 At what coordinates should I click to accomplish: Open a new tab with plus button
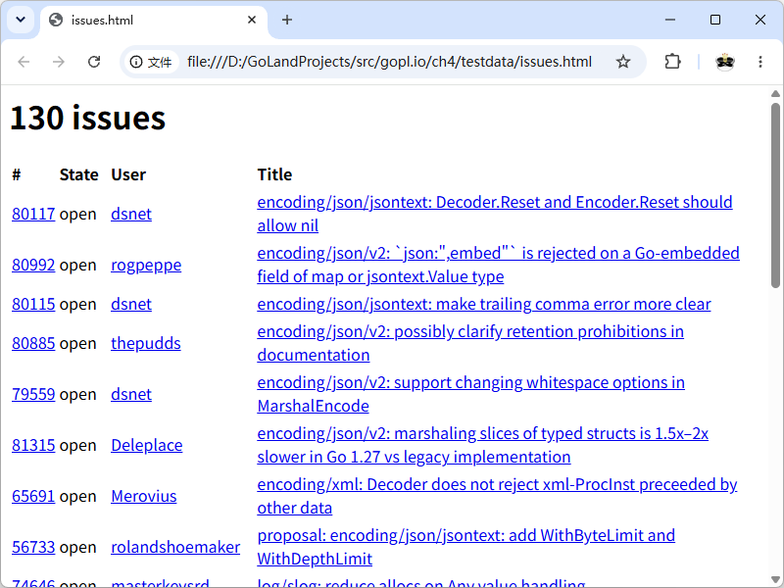click(287, 20)
